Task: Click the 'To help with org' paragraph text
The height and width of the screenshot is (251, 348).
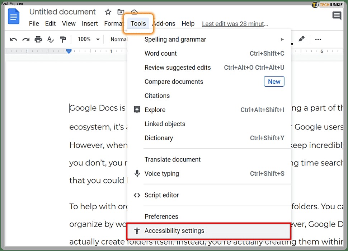Action: click(x=99, y=206)
